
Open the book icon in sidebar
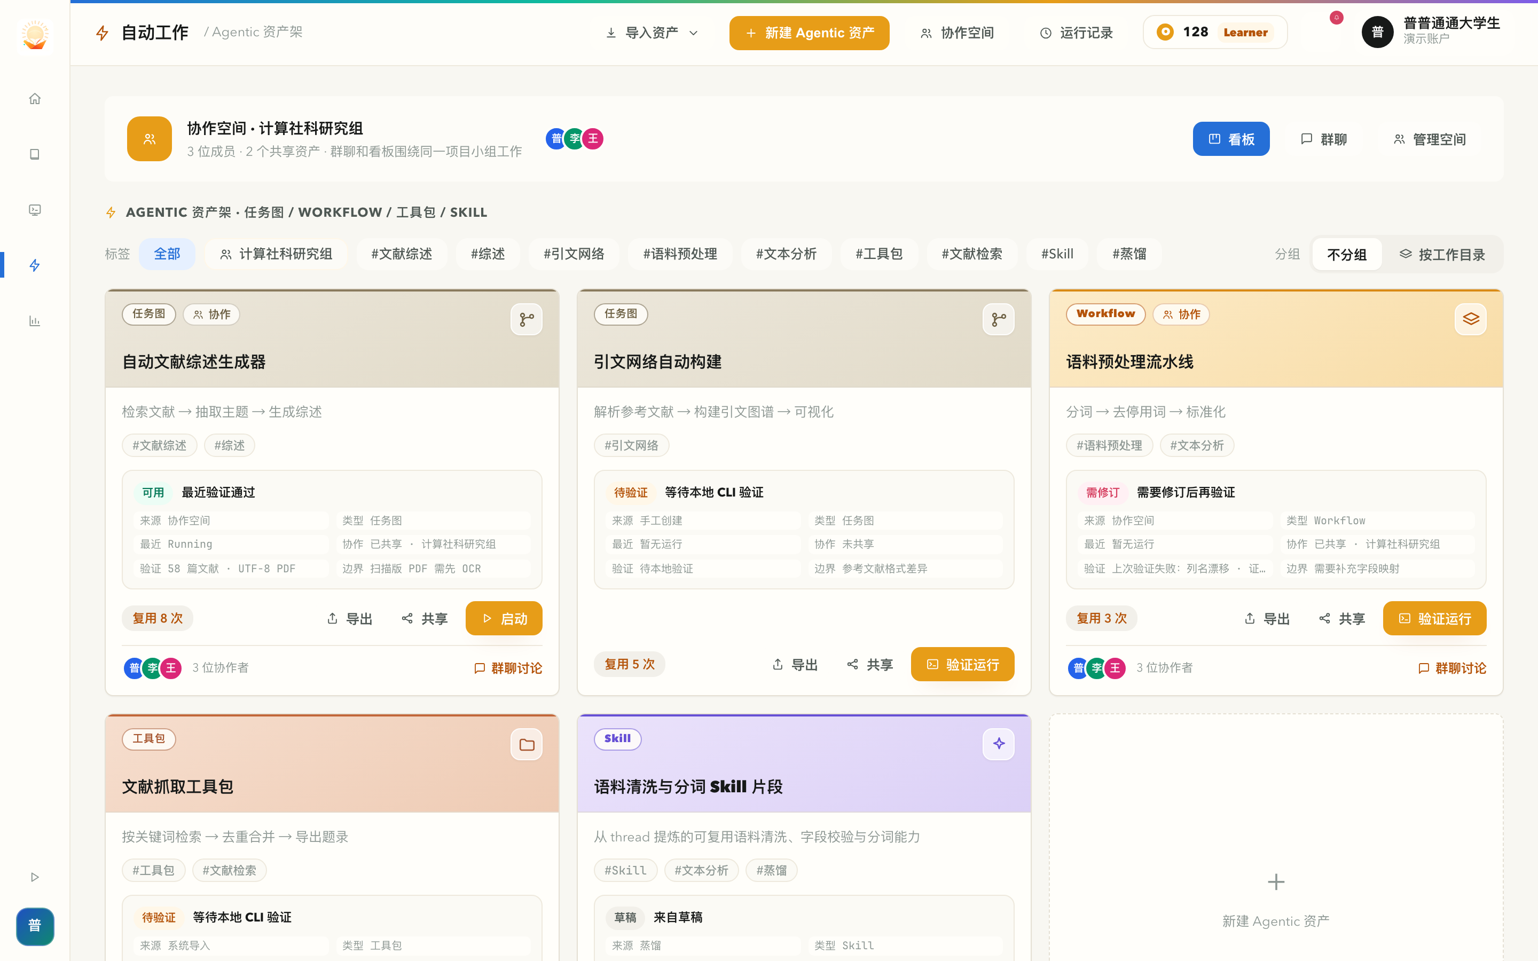pos(35,154)
